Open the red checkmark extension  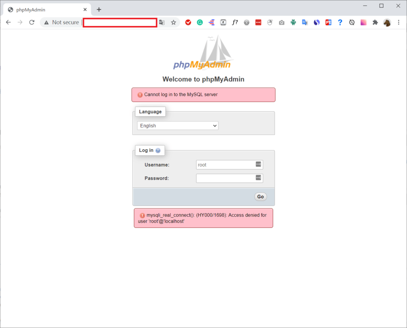(x=188, y=23)
